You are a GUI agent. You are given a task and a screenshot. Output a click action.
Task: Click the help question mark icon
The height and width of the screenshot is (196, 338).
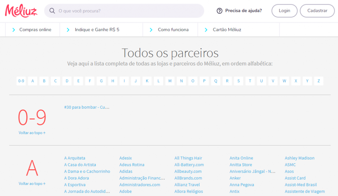tap(220, 11)
